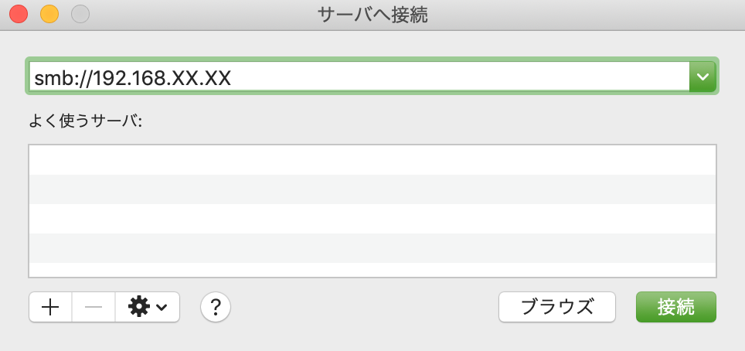Open help with the question mark button
This screenshot has width=745, height=351.
[216, 307]
